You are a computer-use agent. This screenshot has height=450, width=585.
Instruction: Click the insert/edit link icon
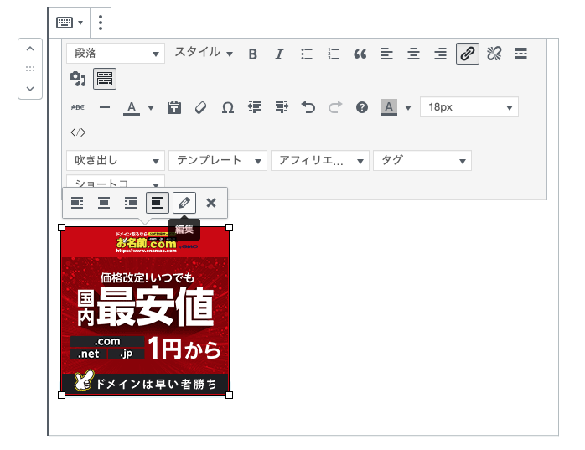[468, 54]
